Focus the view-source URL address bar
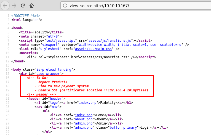The height and width of the screenshot is (135, 211). coord(136,6)
